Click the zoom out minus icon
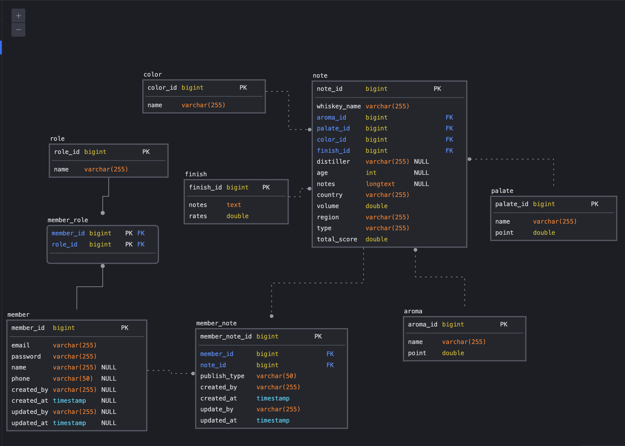The height and width of the screenshot is (446, 625). click(x=18, y=30)
